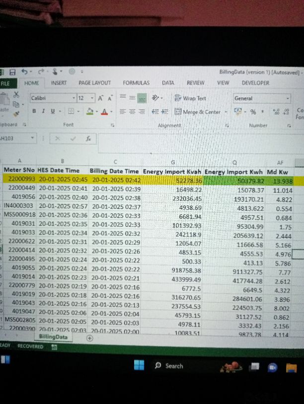Click Decrease Indent icon

coord(155,111)
